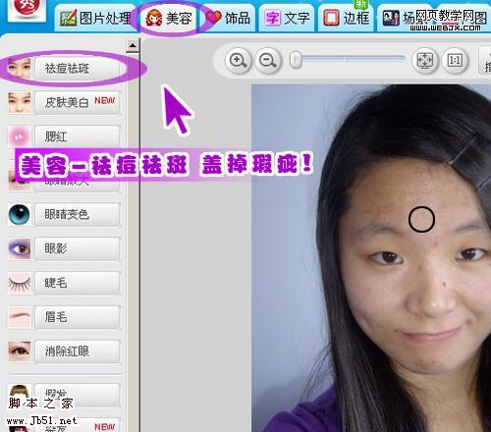Click the purple eyeshadow icon beside 眼影
Screen dimensions: 491x432
19,248
